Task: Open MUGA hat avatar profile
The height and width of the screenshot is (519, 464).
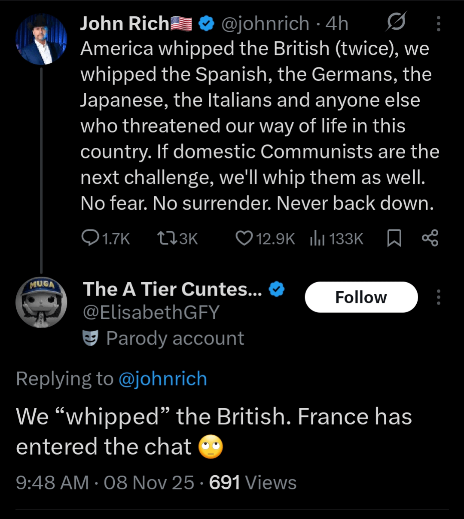Action: (41, 302)
